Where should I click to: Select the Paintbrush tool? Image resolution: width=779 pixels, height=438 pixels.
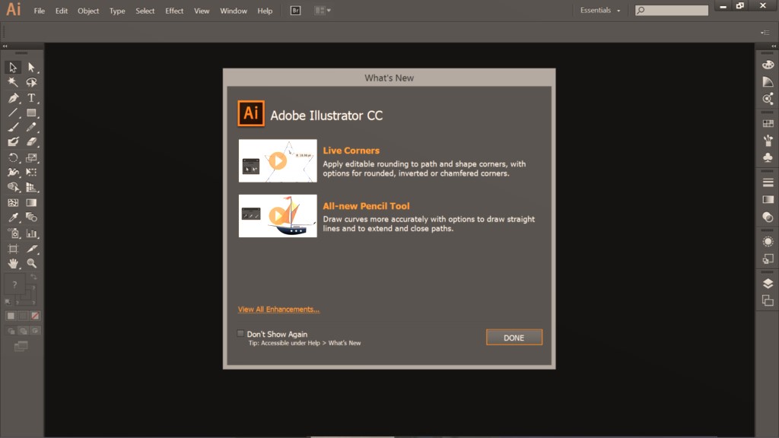point(13,127)
